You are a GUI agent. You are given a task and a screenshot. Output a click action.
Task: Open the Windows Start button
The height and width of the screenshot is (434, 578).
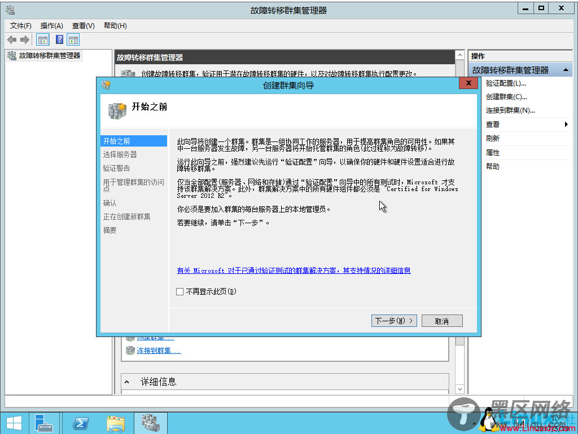tap(14, 423)
